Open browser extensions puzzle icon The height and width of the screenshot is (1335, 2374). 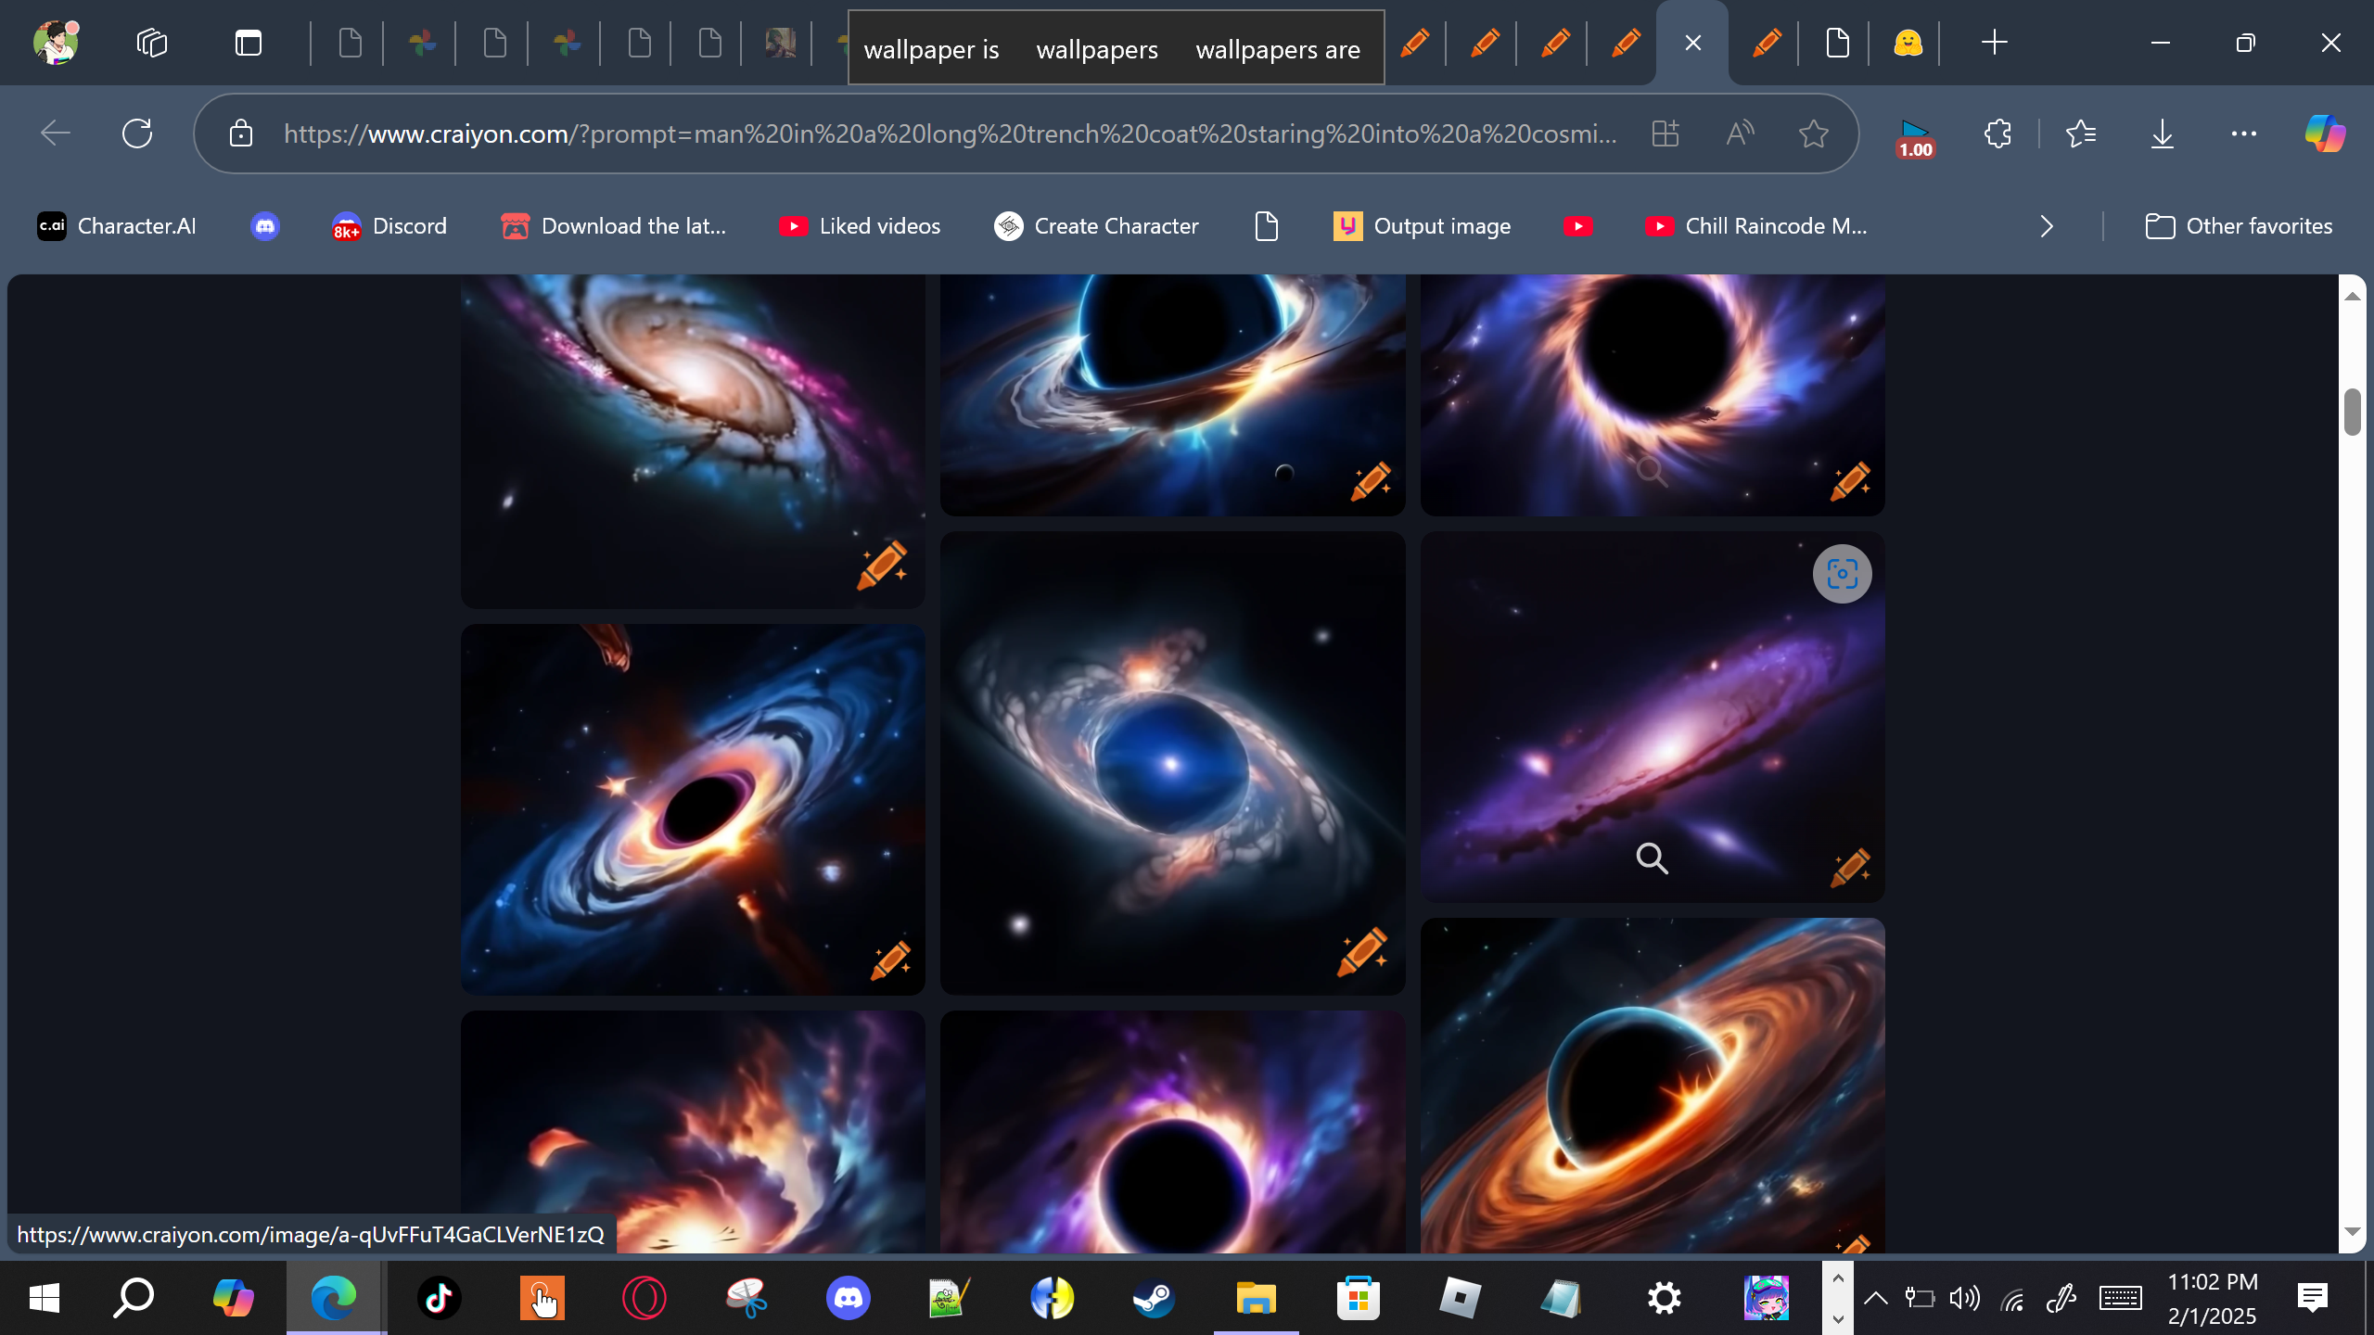click(1997, 133)
